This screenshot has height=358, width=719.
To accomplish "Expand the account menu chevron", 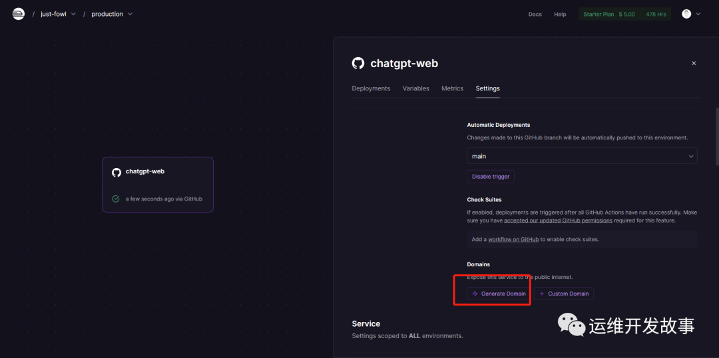I will (x=698, y=14).
